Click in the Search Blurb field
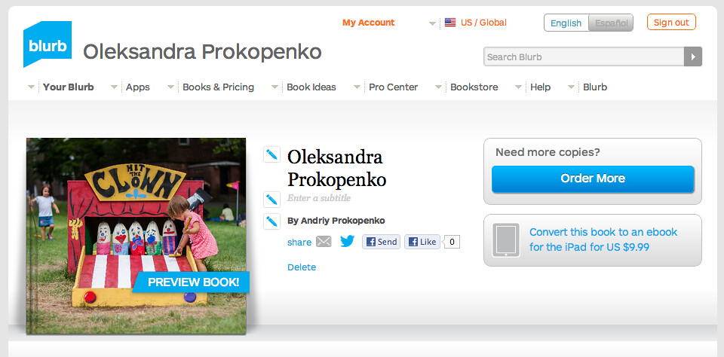The width and height of the screenshot is (724, 357). (584, 56)
